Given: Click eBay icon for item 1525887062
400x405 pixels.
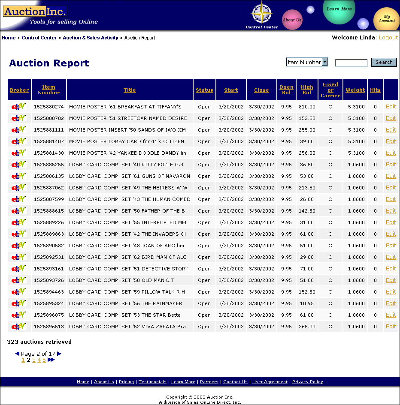Looking at the screenshot, I should (19, 188).
